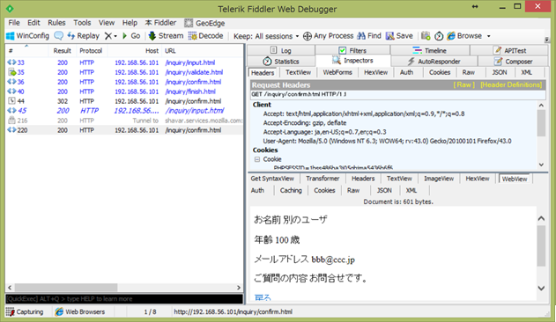Click the toolbar overflow arrow at right edge
Image resolution: width=556 pixels, height=322 pixels.
(x=546, y=39)
